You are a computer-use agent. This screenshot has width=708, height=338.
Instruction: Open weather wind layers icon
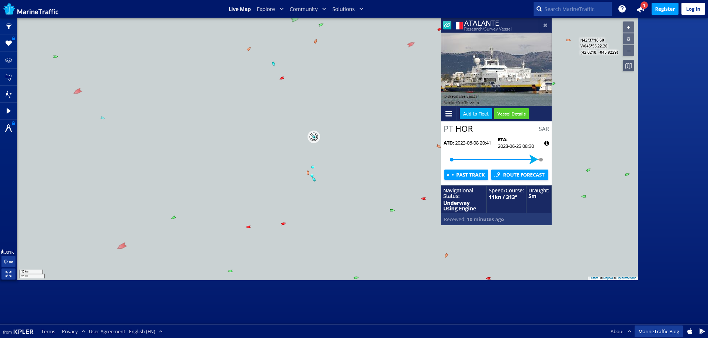8,77
